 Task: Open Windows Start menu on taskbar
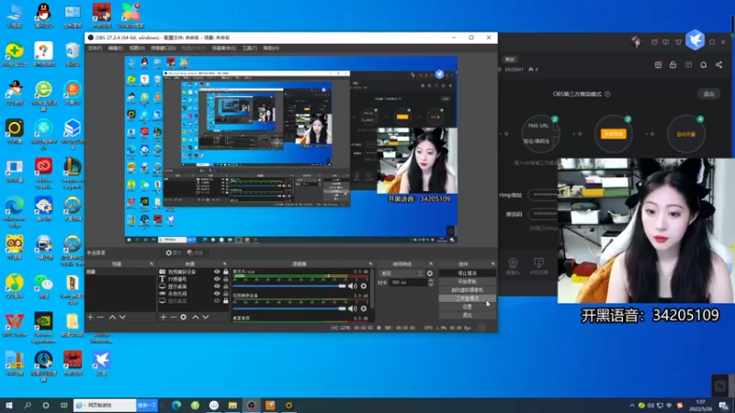[8, 405]
